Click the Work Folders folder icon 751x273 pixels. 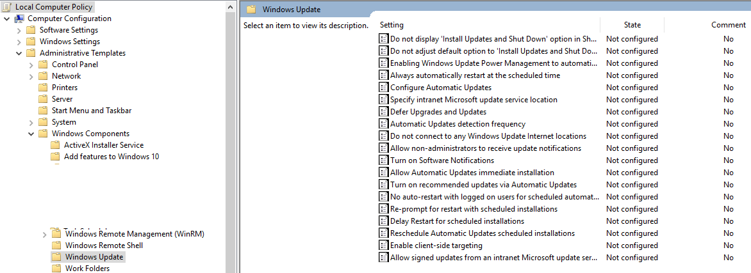57,269
